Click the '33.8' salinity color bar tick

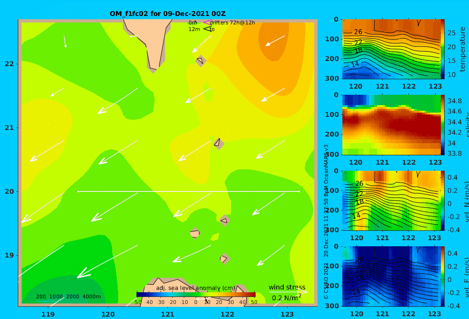[454, 153]
